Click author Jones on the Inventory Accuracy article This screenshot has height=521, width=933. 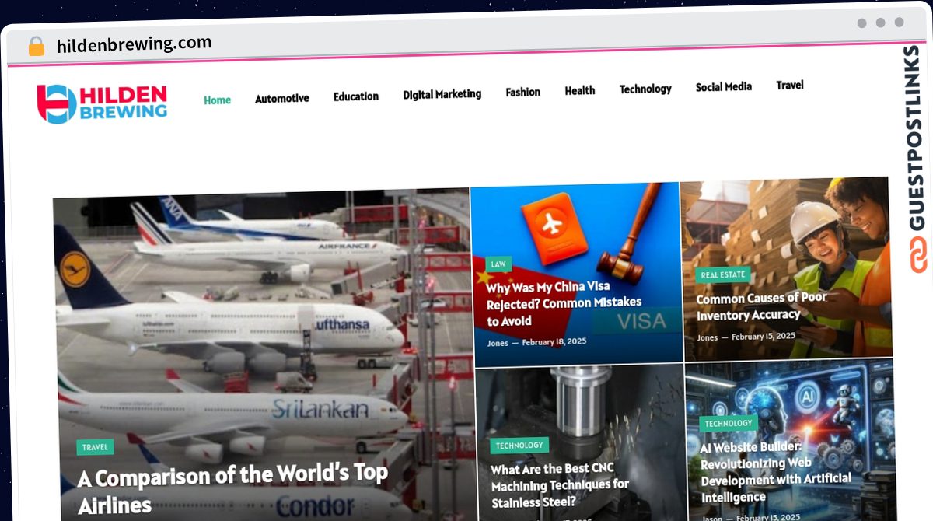[708, 337]
